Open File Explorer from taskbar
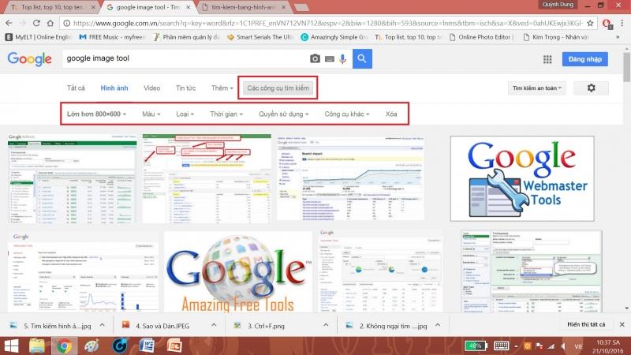 pos(36,346)
